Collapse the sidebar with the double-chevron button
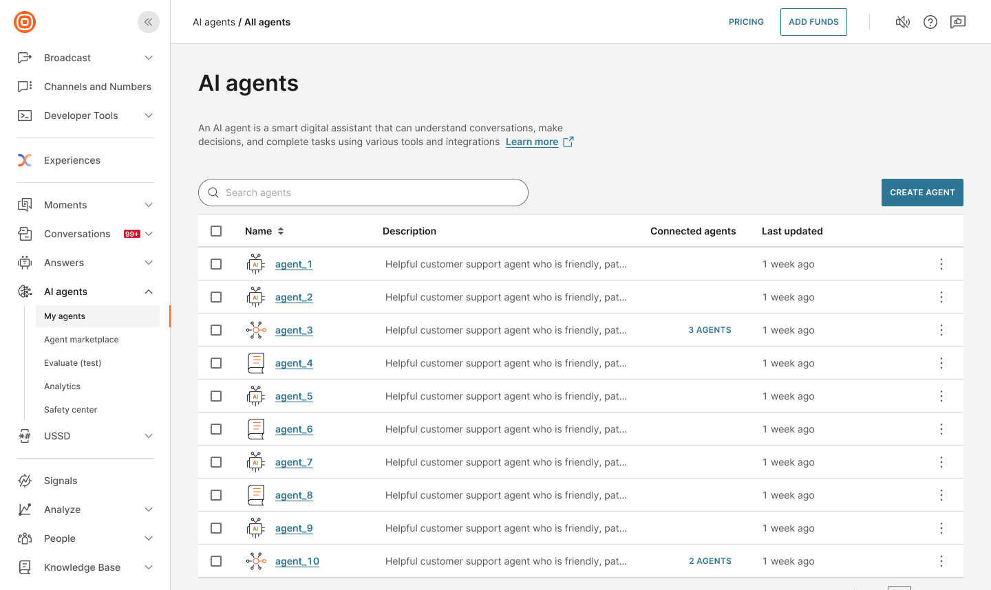991x590 pixels. click(148, 21)
